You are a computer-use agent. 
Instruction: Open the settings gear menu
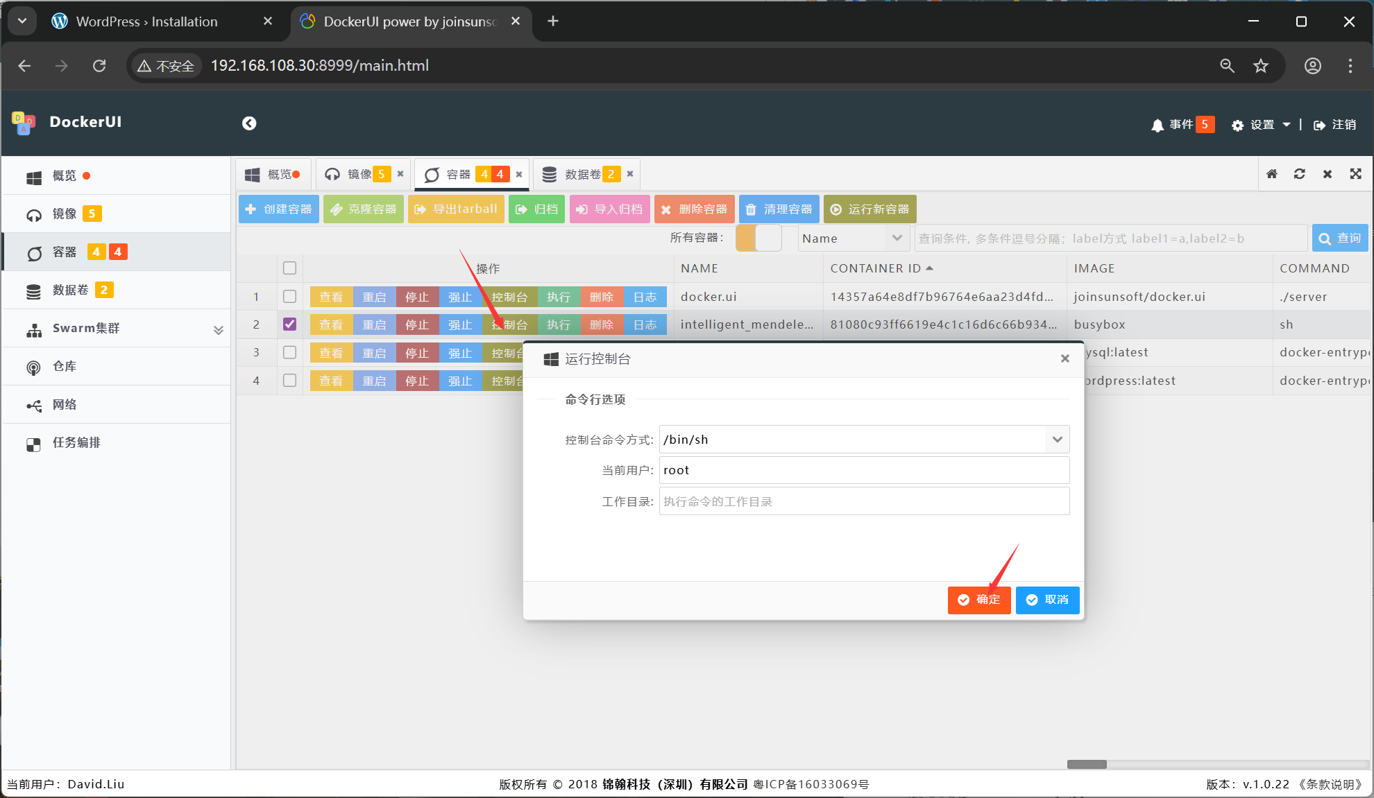pyautogui.click(x=1260, y=125)
